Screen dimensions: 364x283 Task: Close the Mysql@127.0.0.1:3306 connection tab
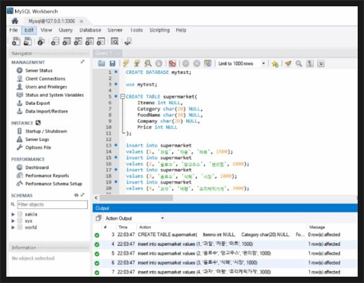pos(82,21)
